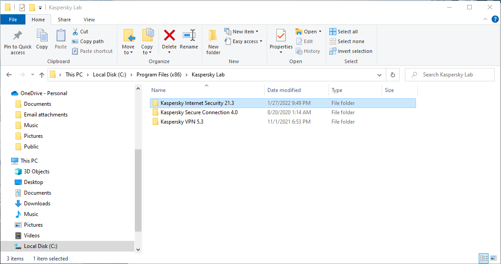
Task: Select Kaspersky Secure Connection 4.0 folder
Action: coord(283,112)
